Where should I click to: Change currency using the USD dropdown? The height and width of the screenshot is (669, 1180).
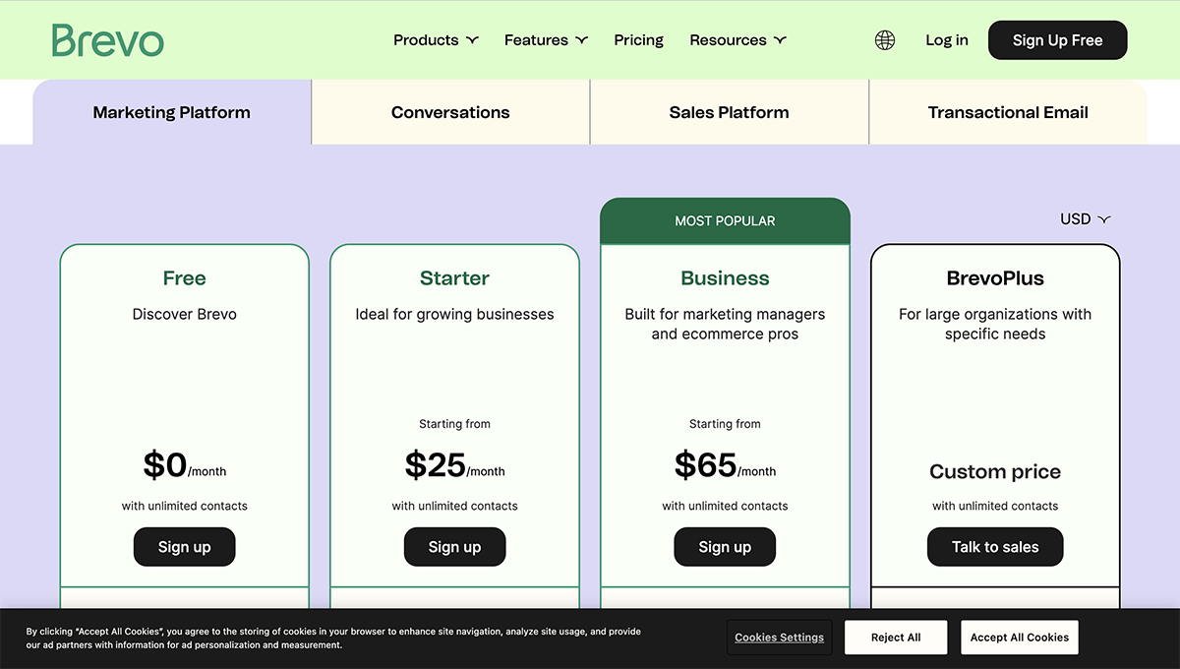(1084, 218)
